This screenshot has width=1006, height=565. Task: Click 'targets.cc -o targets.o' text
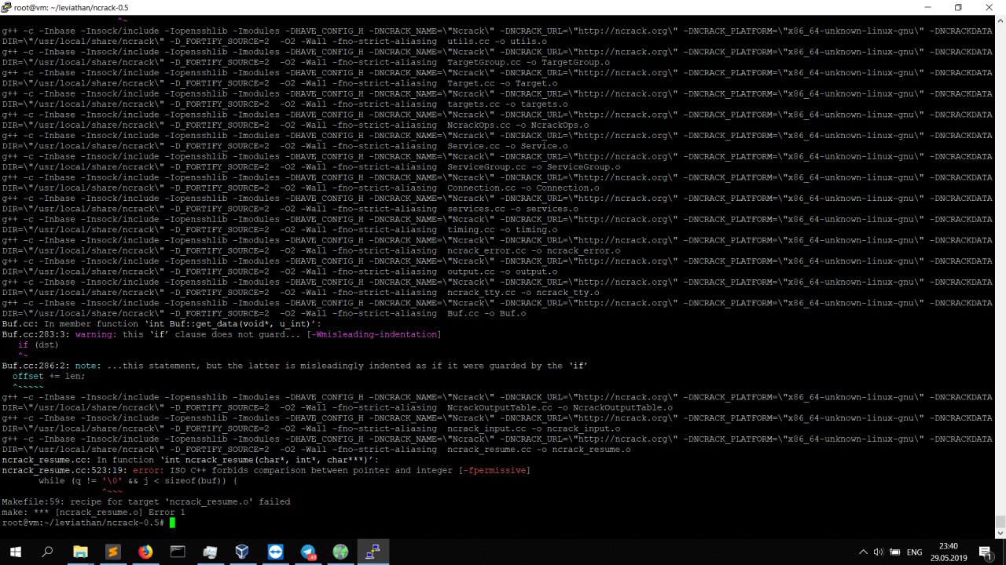coord(508,104)
